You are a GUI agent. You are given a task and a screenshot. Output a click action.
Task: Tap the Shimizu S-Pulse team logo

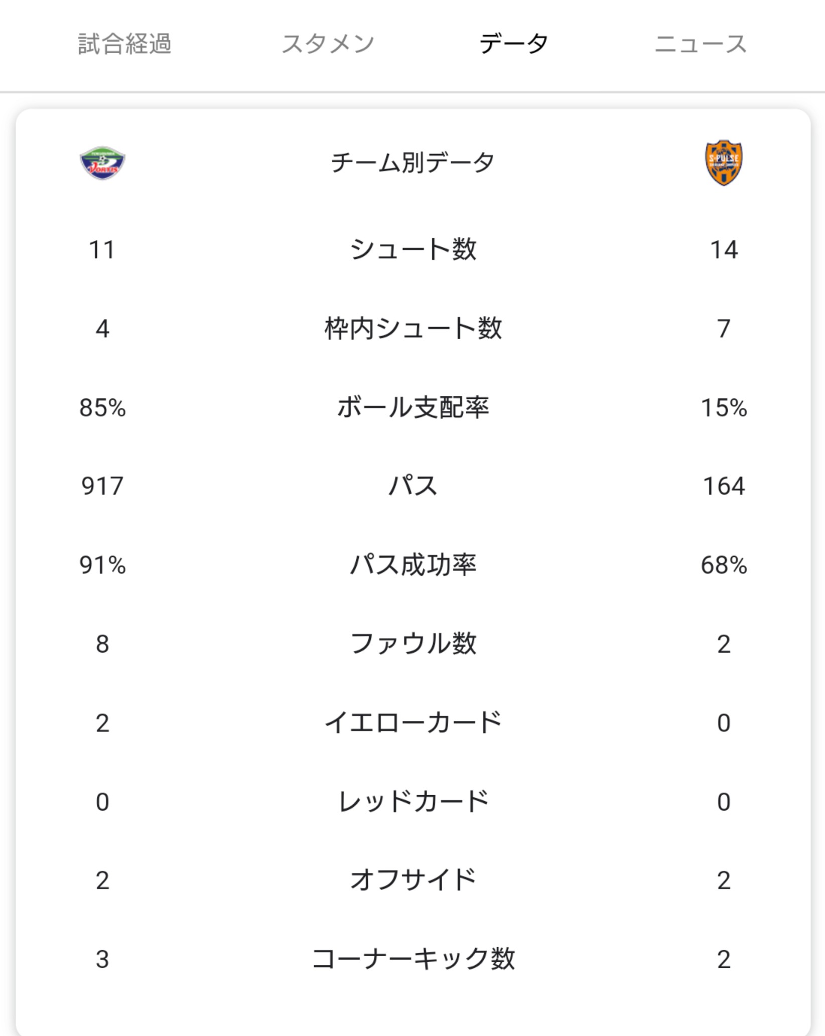coord(724,163)
